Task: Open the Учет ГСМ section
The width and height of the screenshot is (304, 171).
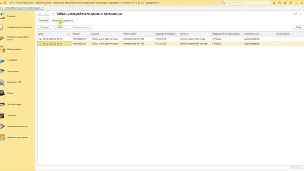Action: tap(12, 60)
